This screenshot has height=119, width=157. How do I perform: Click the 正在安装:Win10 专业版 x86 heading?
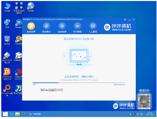[x=79, y=39]
